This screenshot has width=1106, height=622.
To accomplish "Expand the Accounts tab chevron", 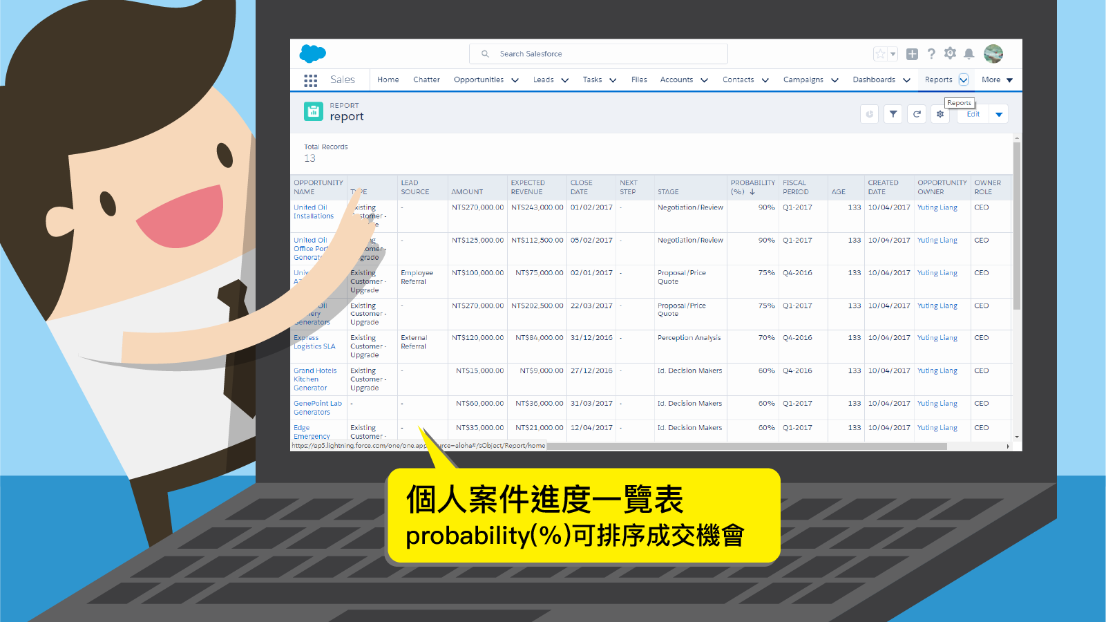I will pos(704,80).
